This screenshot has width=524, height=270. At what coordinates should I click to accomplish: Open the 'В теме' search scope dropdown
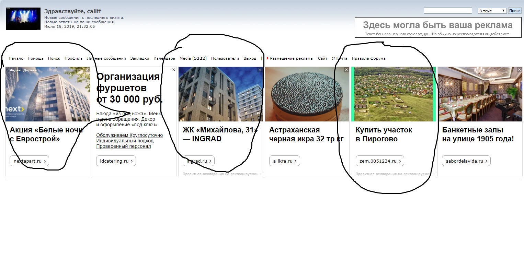click(x=492, y=11)
